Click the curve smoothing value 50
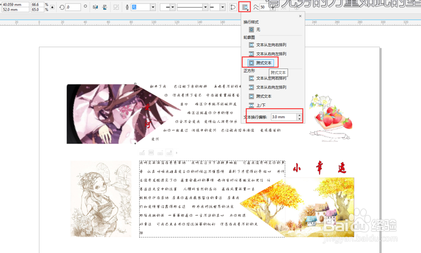 [263, 7]
